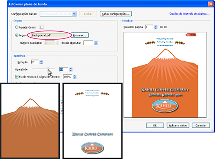
Task: Click the Background.pdf file field
Action: tap(50, 35)
